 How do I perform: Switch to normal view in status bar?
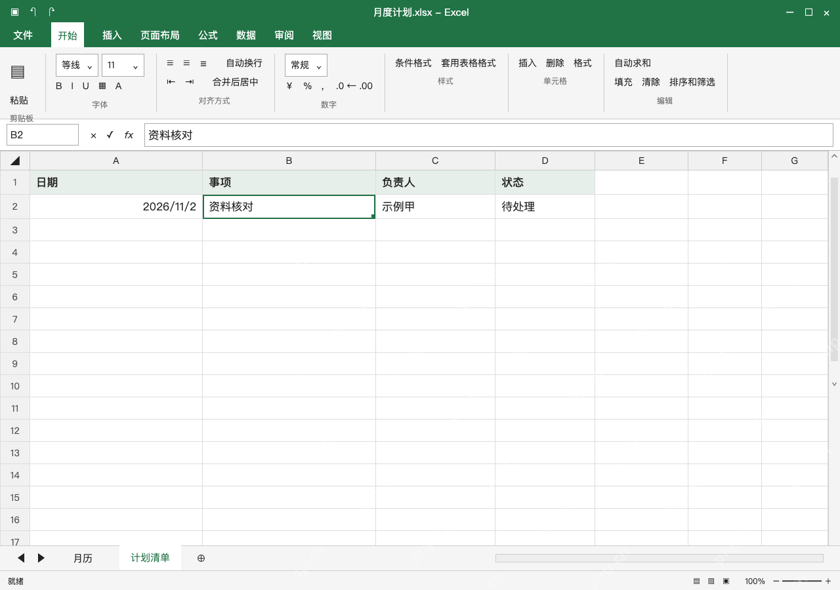pyautogui.click(x=696, y=581)
